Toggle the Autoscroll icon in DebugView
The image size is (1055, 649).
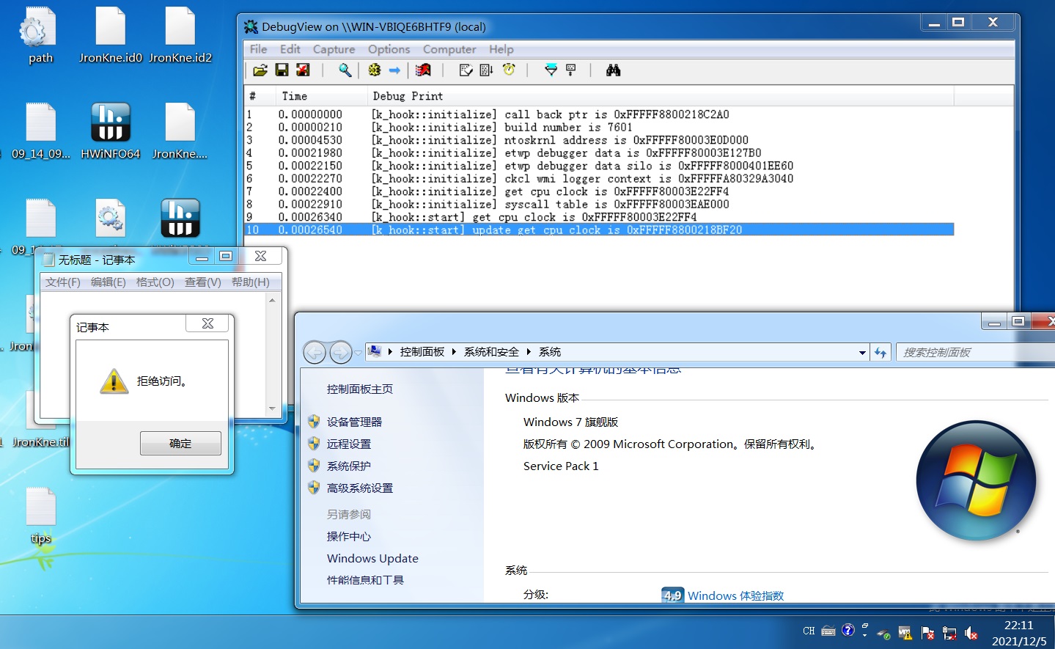tap(486, 70)
